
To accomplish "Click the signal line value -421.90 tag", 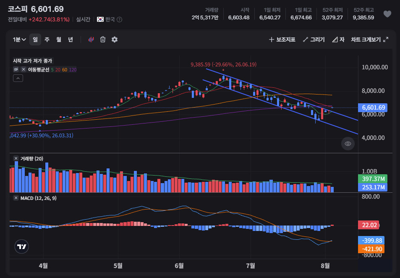I will pyautogui.click(x=371, y=249).
